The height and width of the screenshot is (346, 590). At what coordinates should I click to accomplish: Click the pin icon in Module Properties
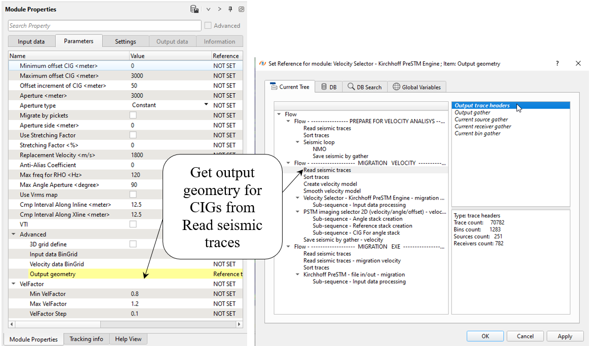[x=230, y=9]
